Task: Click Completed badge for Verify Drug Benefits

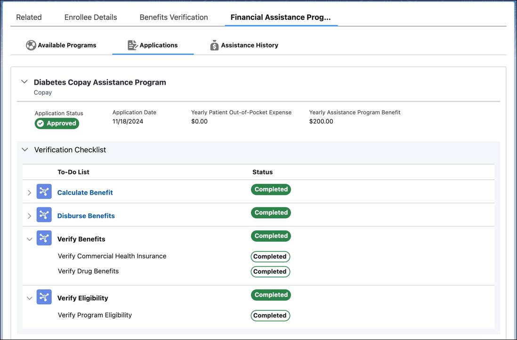Action: 270,271
